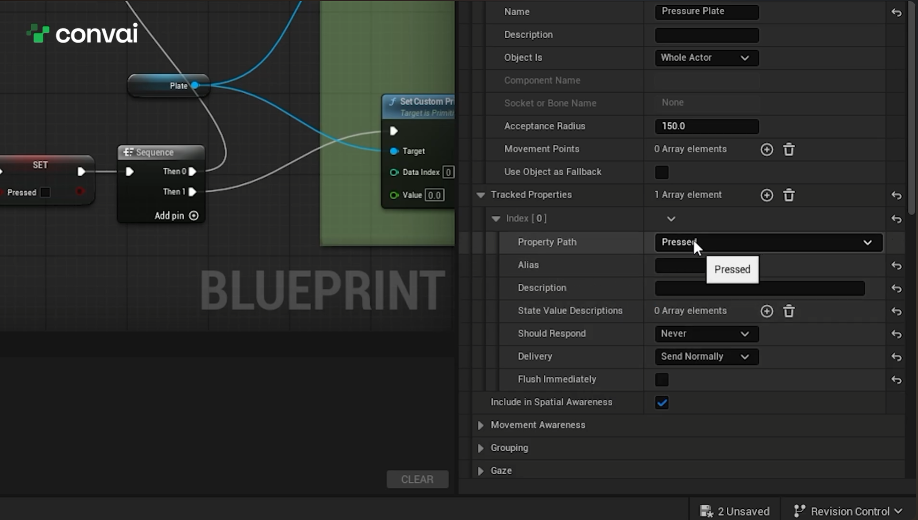The width and height of the screenshot is (918, 520).
Task: Click the Description field below Name
Action: coord(707,35)
